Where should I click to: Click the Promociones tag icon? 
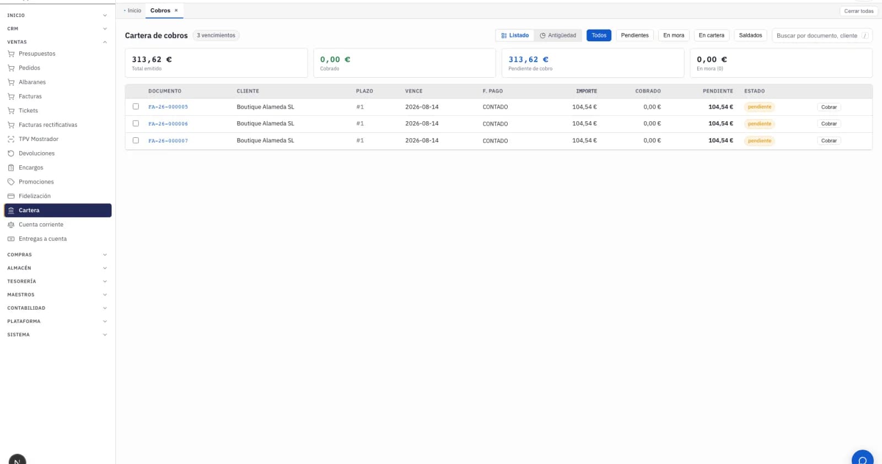point(11,182)
